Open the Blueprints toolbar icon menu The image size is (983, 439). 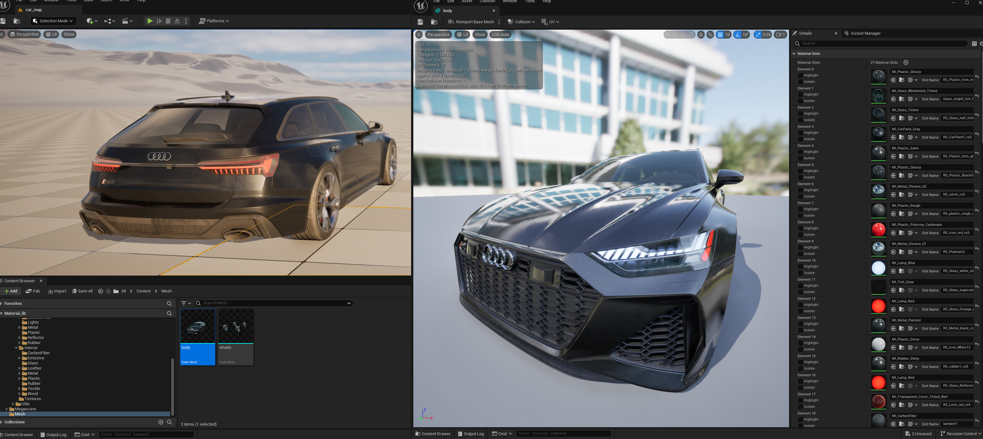pos(110,21)
